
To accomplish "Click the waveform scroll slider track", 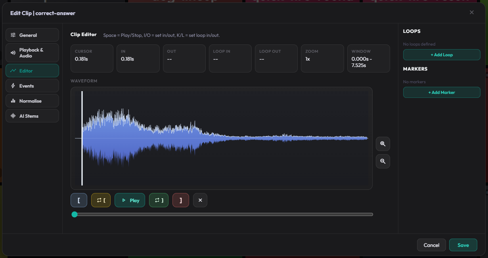I will pos(222,214).
